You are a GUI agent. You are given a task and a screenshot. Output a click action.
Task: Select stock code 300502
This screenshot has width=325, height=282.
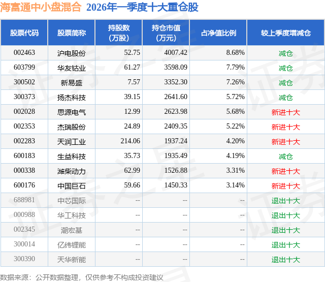tap(24, 82)
